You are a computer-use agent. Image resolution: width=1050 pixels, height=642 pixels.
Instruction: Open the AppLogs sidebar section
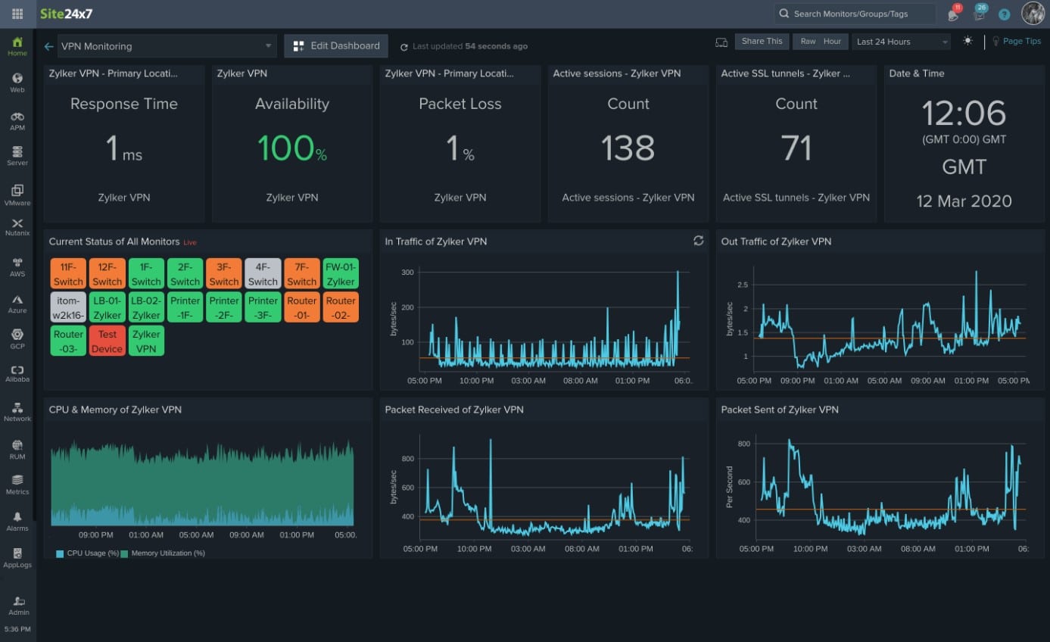tap(17, 558)
